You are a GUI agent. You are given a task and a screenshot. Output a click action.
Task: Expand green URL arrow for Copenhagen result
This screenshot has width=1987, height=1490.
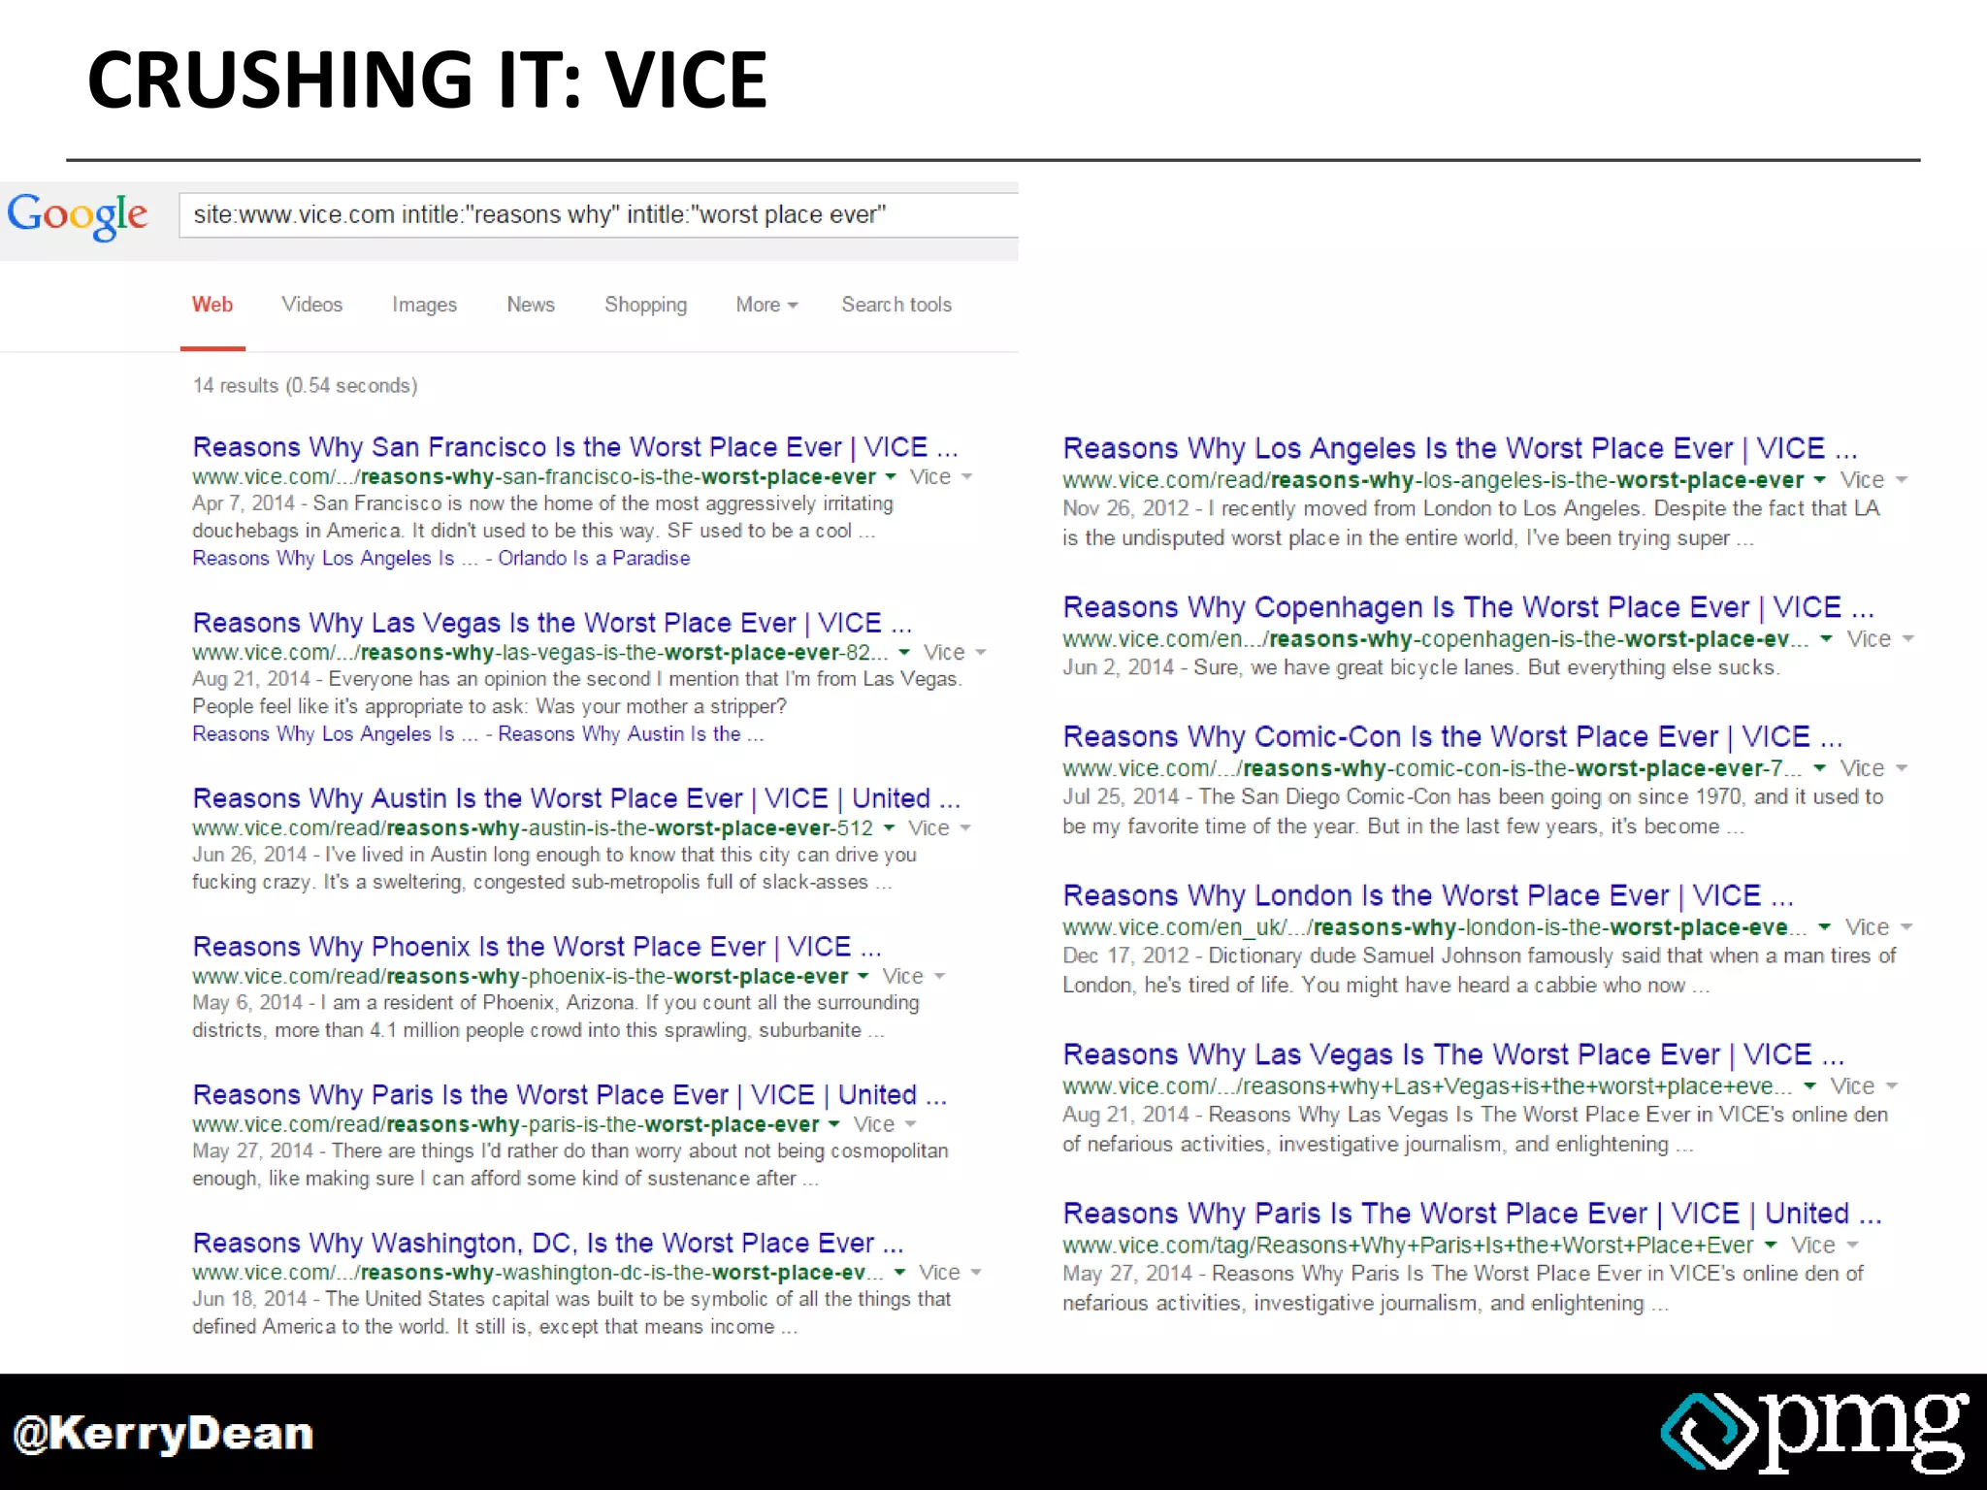tap(1826, 639)
